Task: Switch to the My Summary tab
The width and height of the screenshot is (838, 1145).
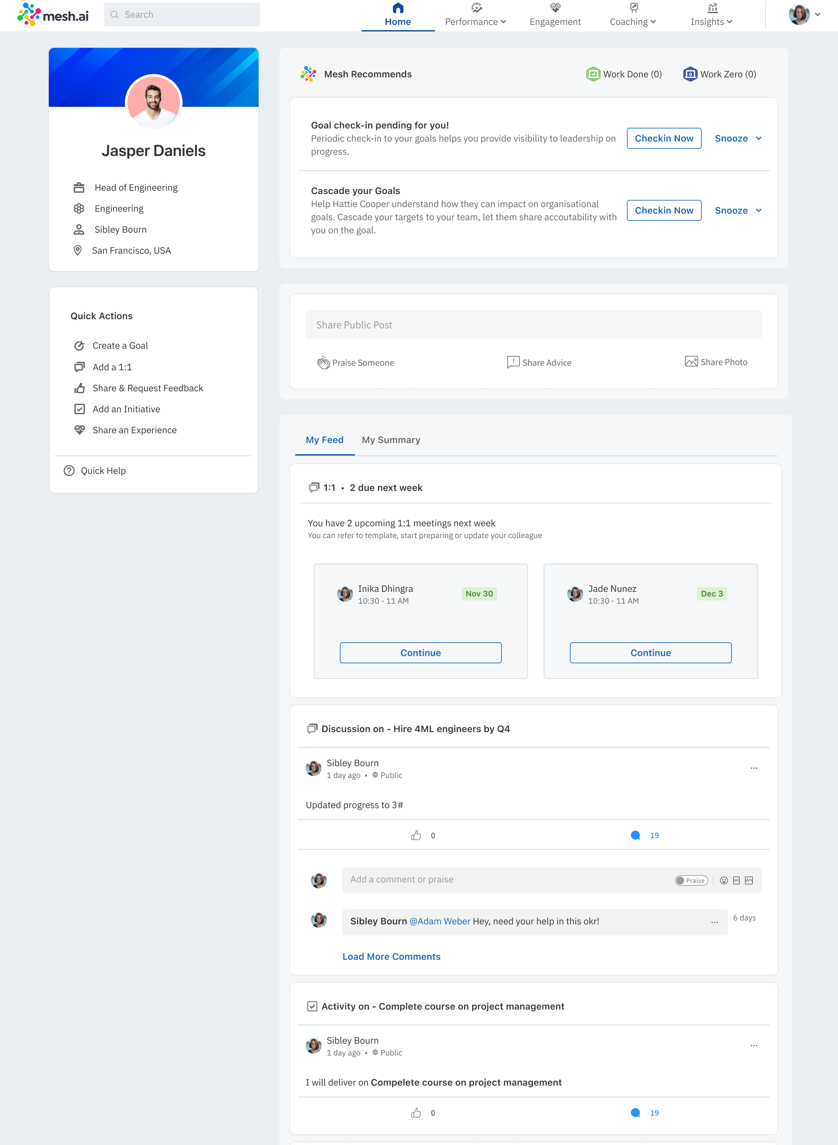Action: [x=391, y=440]
